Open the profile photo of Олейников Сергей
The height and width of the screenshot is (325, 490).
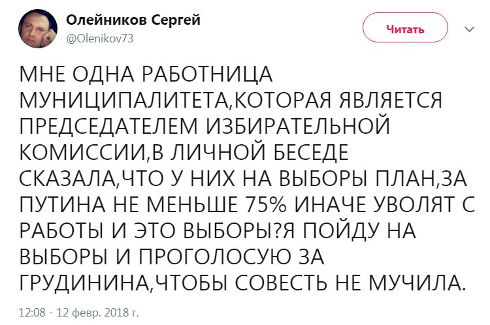click(38, 29)
